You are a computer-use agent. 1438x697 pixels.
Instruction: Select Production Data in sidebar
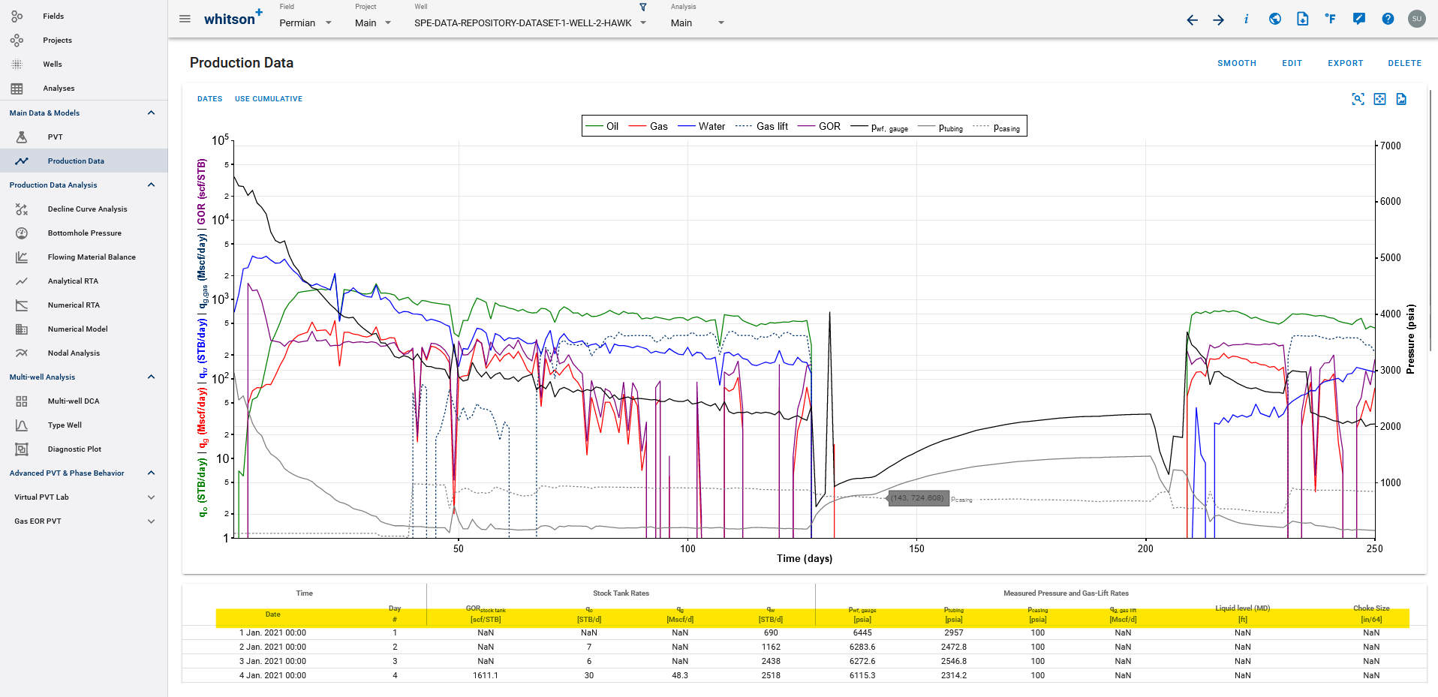(83, 161)
